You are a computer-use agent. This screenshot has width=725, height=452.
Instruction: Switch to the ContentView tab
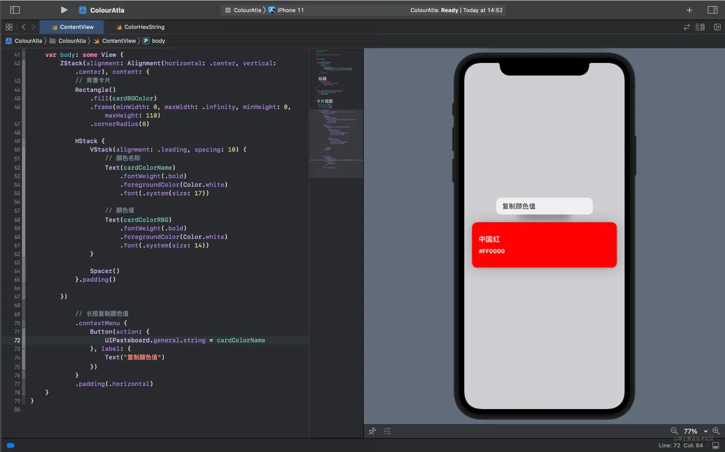(x=72, y=27)
